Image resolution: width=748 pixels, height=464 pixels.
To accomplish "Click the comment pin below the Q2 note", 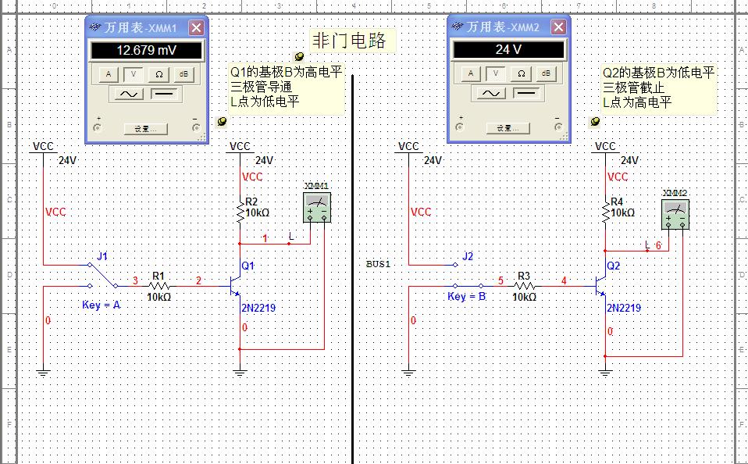I will (595, 122).
